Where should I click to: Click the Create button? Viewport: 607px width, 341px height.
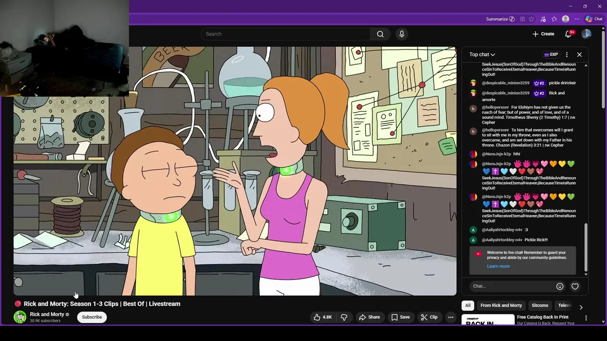click(x=543, y=34)
